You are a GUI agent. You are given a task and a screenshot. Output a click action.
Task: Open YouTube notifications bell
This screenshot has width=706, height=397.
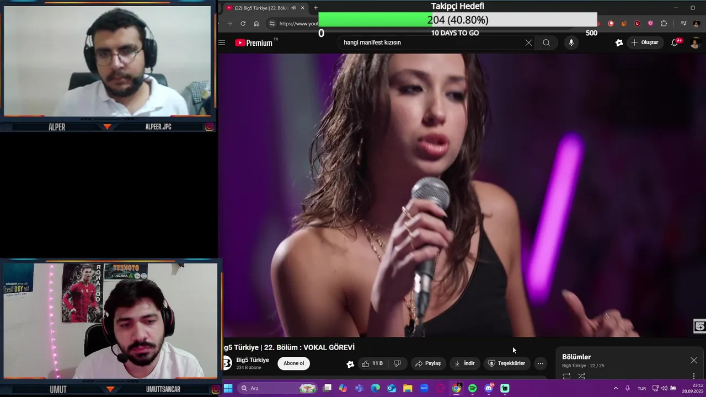tap(675, 42)
